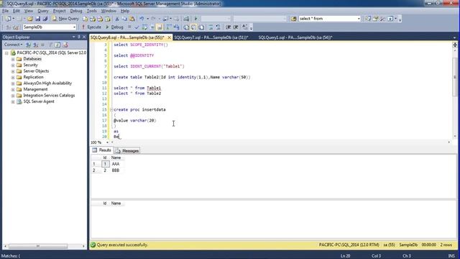Select the Databases folder in tree
The width and height of the screenshot is (460, 259).
click(x=32, y=59)
